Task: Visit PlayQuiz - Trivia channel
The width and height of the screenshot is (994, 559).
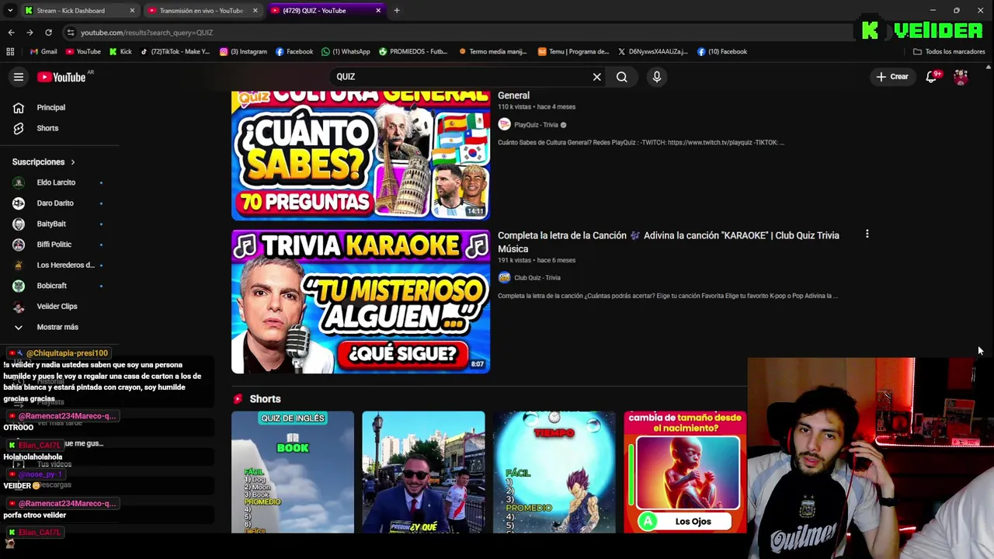Action: coord(536,124)
